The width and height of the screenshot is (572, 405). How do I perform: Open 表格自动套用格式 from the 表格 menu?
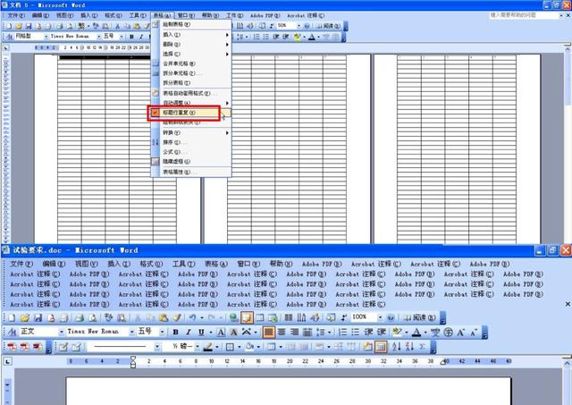[x=191, y=93]
